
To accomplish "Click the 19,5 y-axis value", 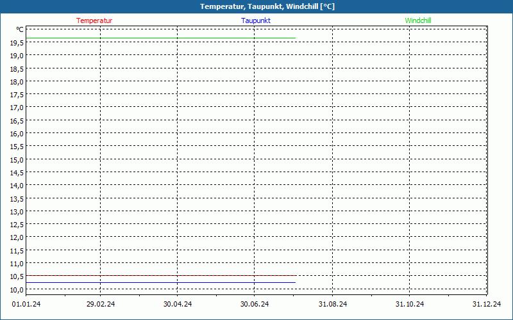I will pos(17,42).
